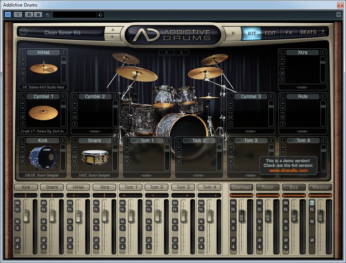Solo the Overhead mixer channel
Screen dimensions: 346x263
[233, 228]
